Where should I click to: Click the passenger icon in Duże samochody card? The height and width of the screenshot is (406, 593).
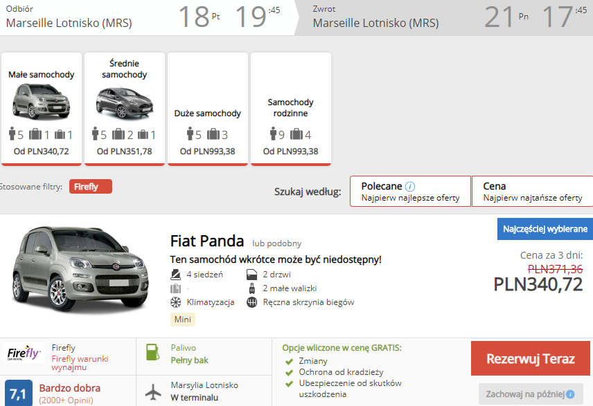190,133
